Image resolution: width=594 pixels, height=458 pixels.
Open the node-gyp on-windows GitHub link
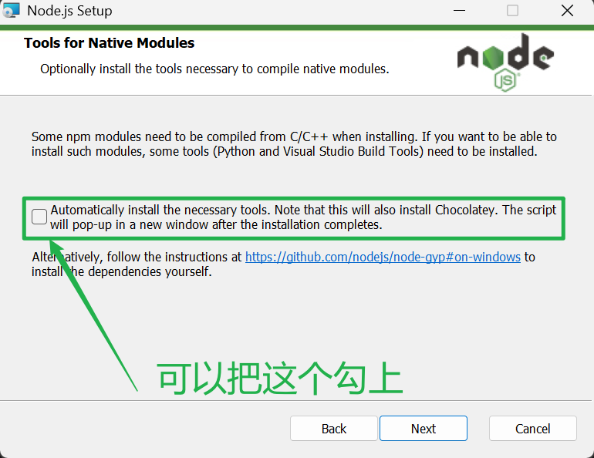(383, 257)
